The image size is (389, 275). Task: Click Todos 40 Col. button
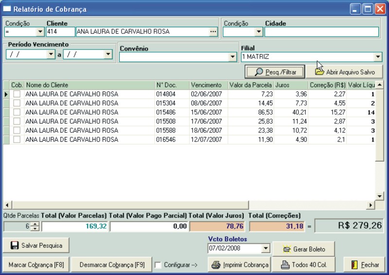tap(303, 265)
